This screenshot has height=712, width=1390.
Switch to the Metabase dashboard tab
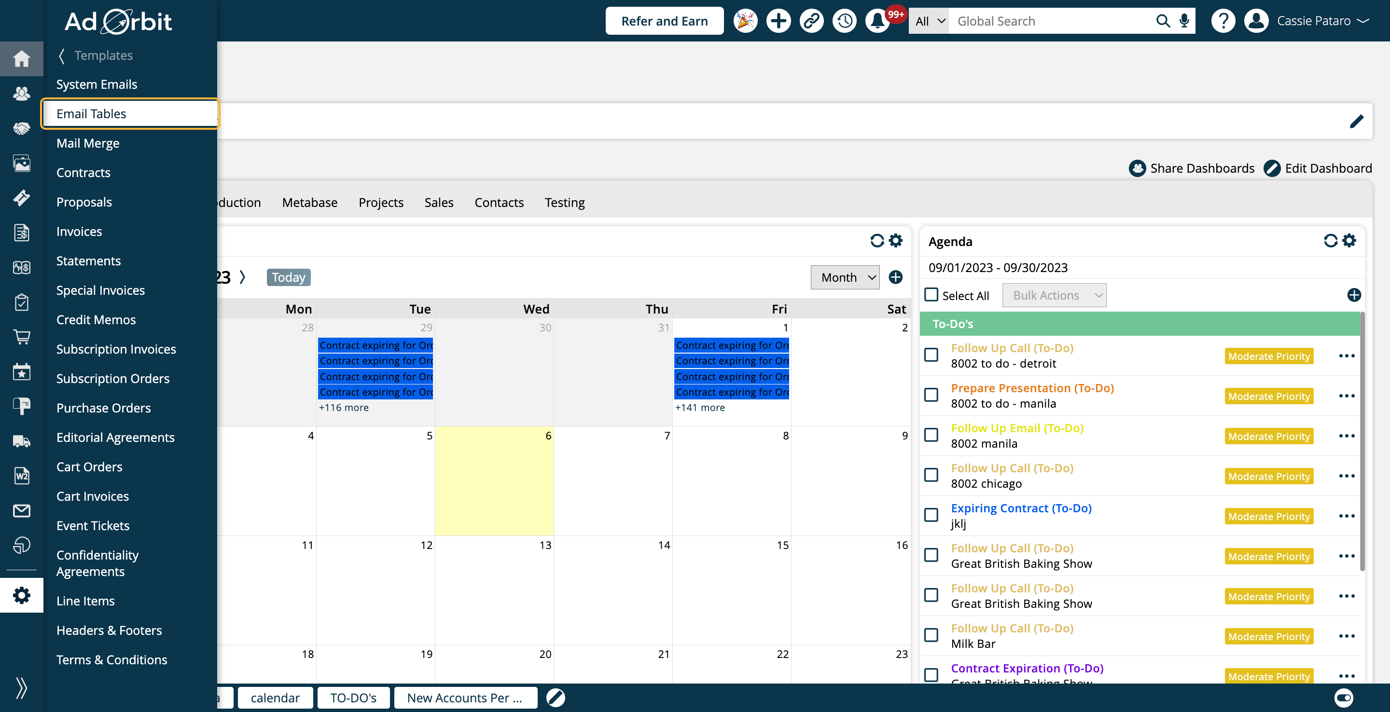(310, 202)
